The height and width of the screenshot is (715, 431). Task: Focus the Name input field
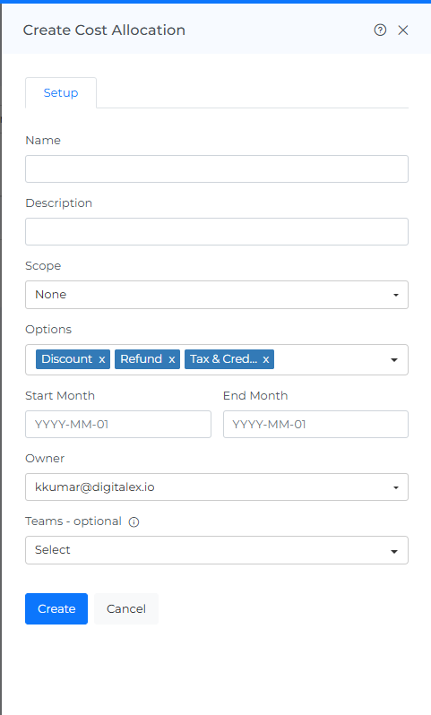(x=217, y=168)
